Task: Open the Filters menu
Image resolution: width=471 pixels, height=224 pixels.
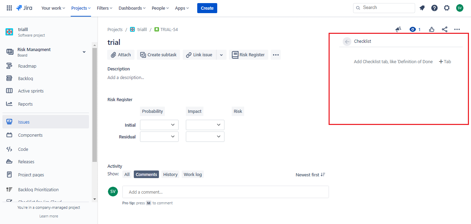Action: point(105,8)
